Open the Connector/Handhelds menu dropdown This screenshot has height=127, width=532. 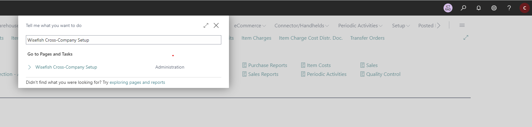point(301,26)
